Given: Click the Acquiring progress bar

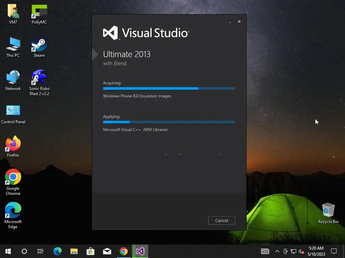Looking at the screenshot, I should coord(169,88).
